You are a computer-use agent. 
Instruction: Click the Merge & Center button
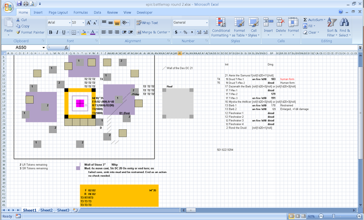point(152,32)
